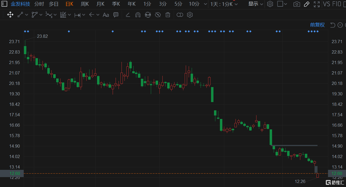Click the square layout icon
346x187 pixels.
point(280,4)
